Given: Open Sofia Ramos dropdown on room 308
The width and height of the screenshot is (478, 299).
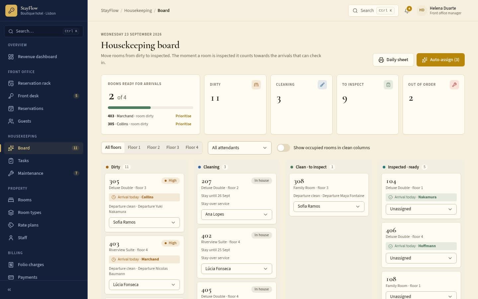Looking at the screenshot, I should 329,207.
